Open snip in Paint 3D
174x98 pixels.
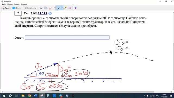(x=76, y=8)
